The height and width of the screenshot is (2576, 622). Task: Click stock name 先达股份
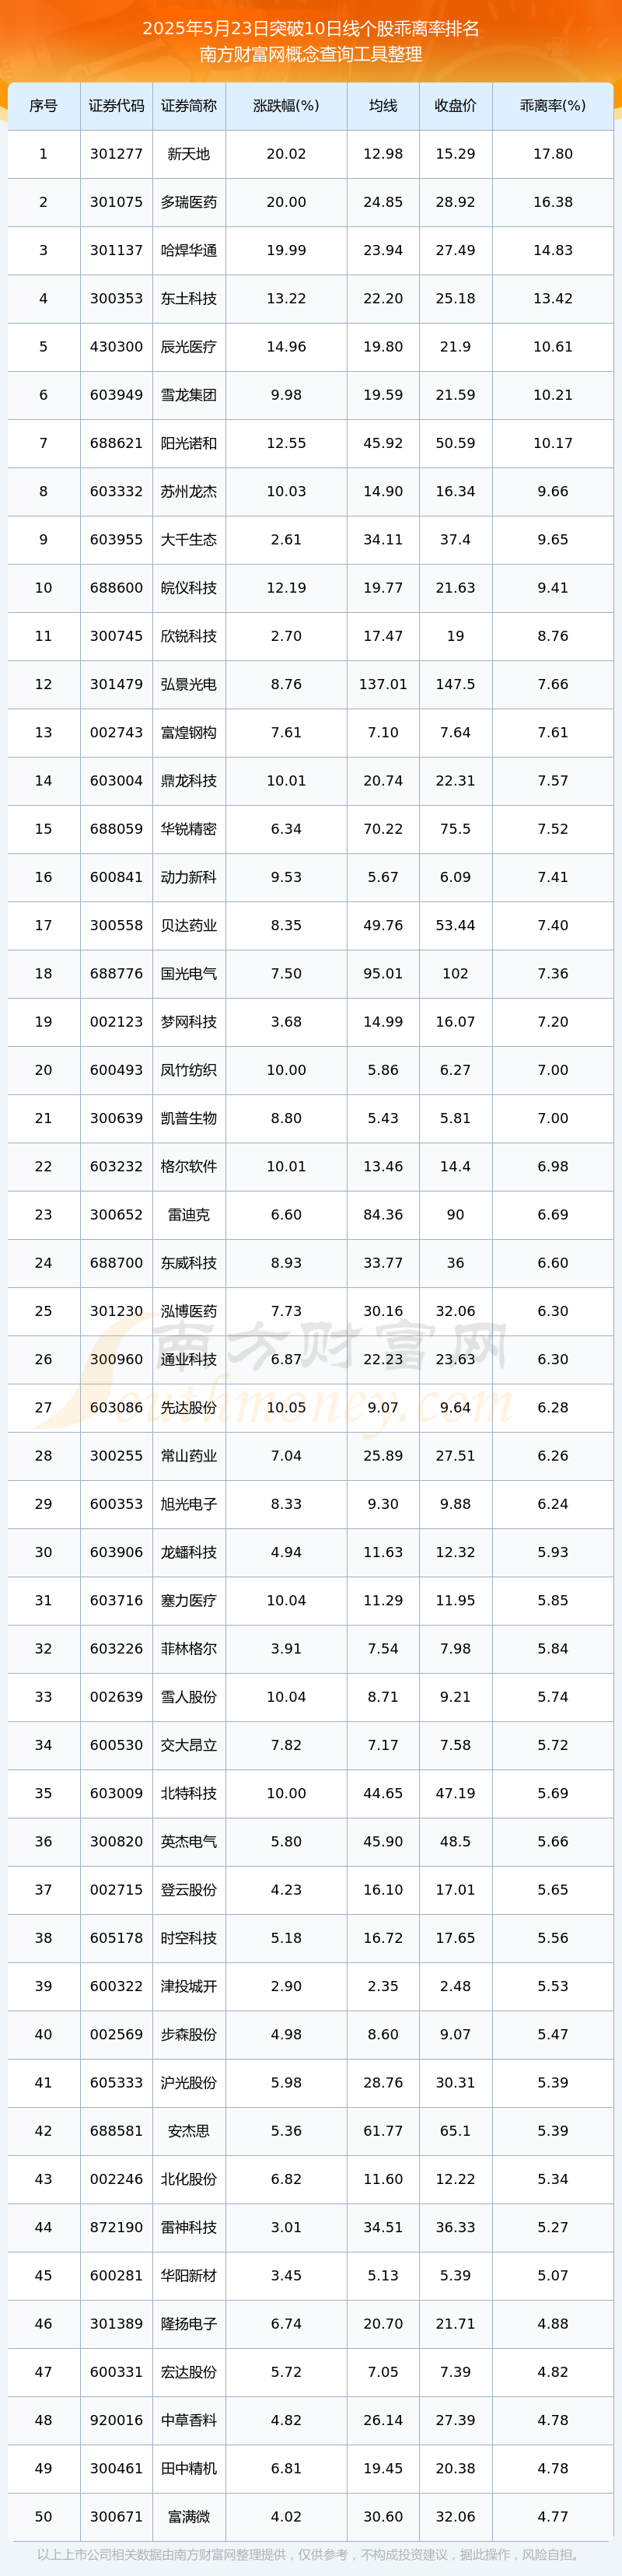tap(189, 1408)
